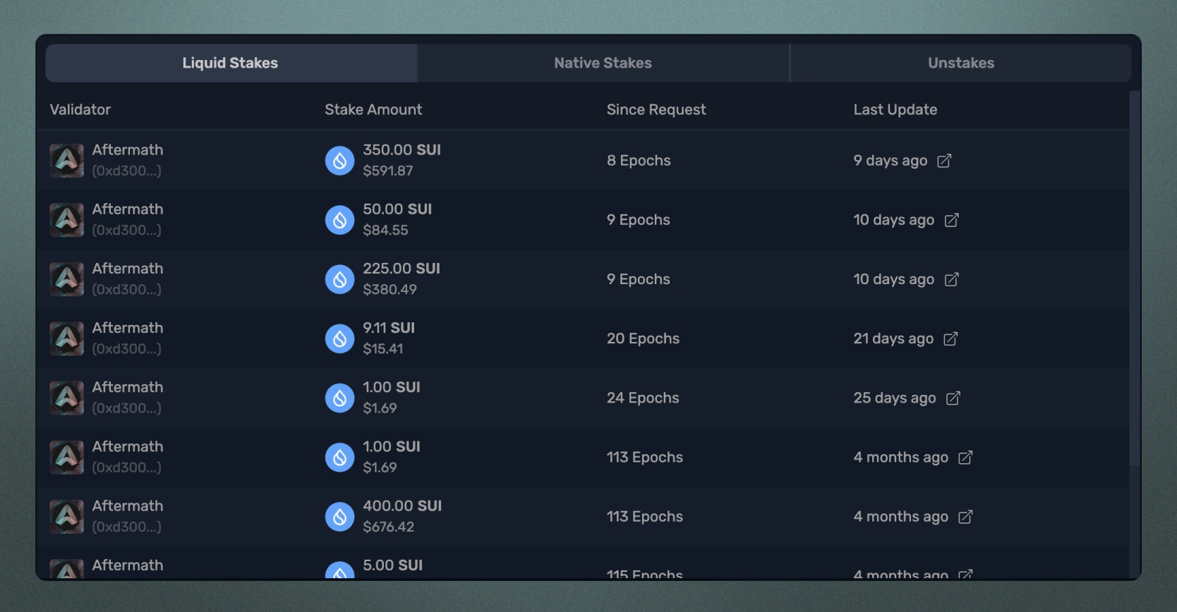Click SUI icon next to 400.00 SUI

click(x=339, y=517)
